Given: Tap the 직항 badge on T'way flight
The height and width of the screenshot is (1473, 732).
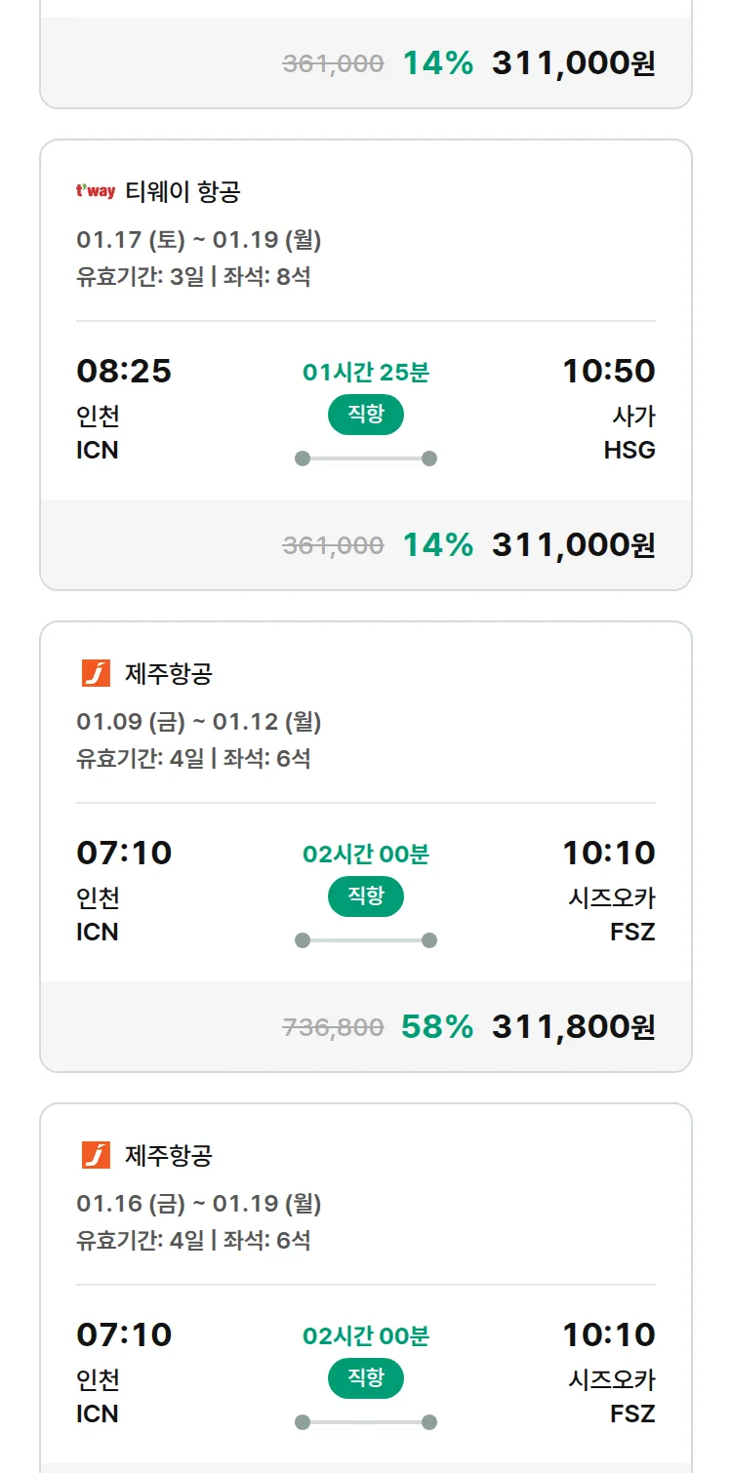Looking at the screenshot, I should [365, 415].
